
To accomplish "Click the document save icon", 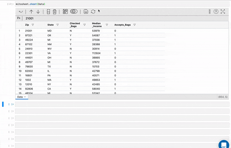I will click(x=86, y=12).
